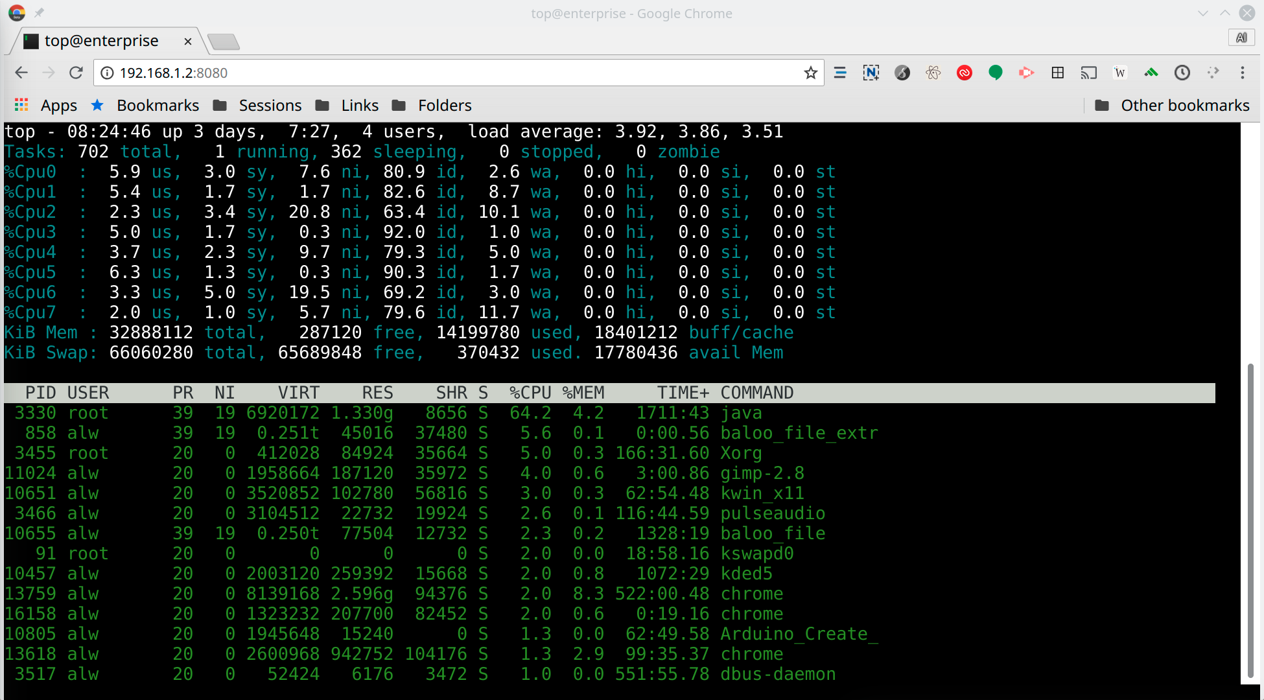Click the Cast screen extension icon
1264x700 pixels.
tap(1088, 73)
